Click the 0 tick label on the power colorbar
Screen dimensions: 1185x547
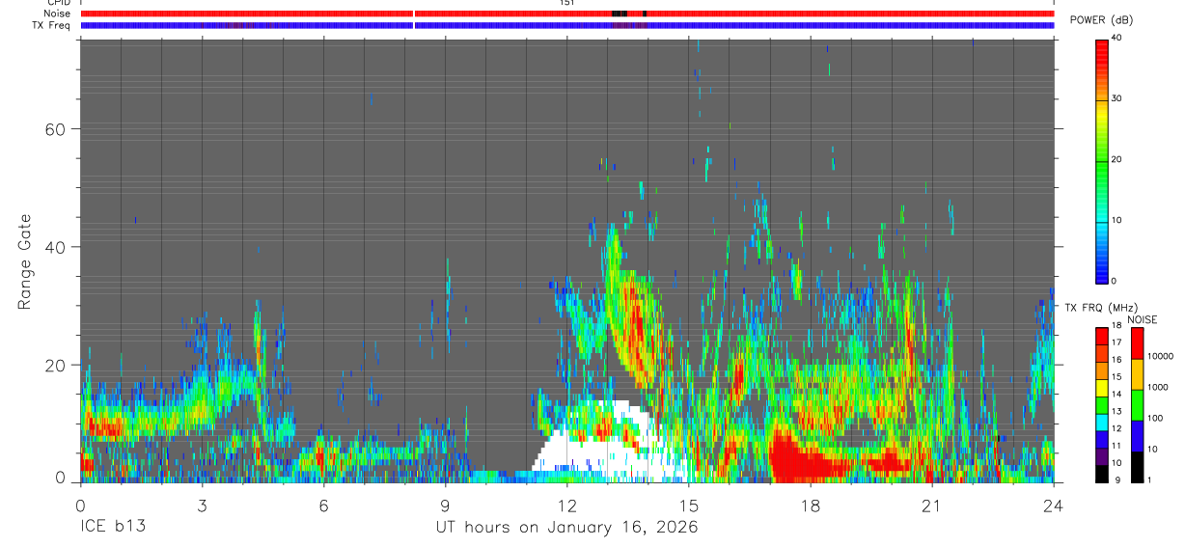(1114, 281)
